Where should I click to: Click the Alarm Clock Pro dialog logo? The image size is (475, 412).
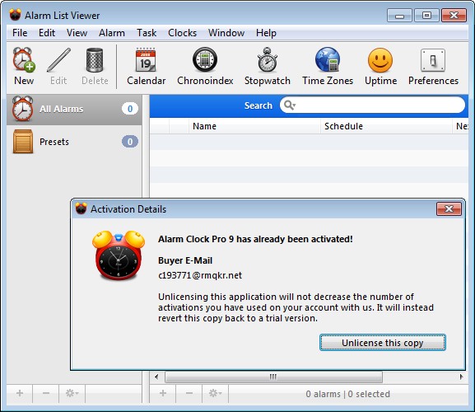point(119,255)
